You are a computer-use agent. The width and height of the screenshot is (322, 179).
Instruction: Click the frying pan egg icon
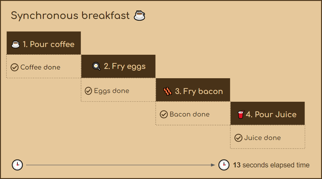coord(96,66)
